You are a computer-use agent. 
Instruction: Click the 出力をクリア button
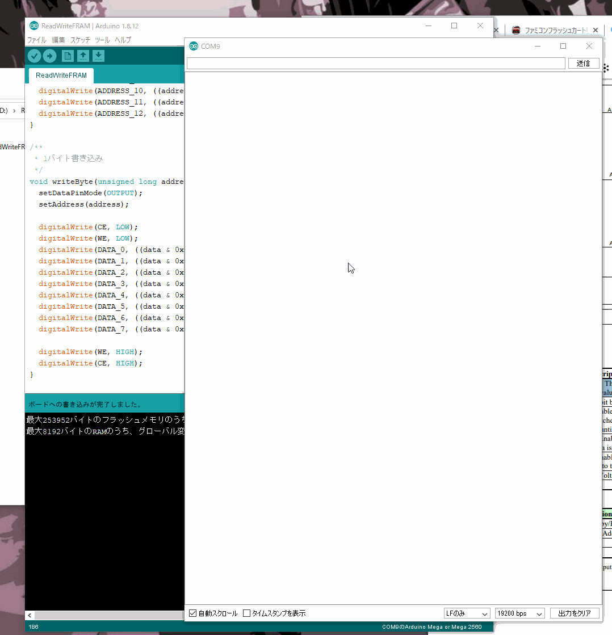coord(575,613)
